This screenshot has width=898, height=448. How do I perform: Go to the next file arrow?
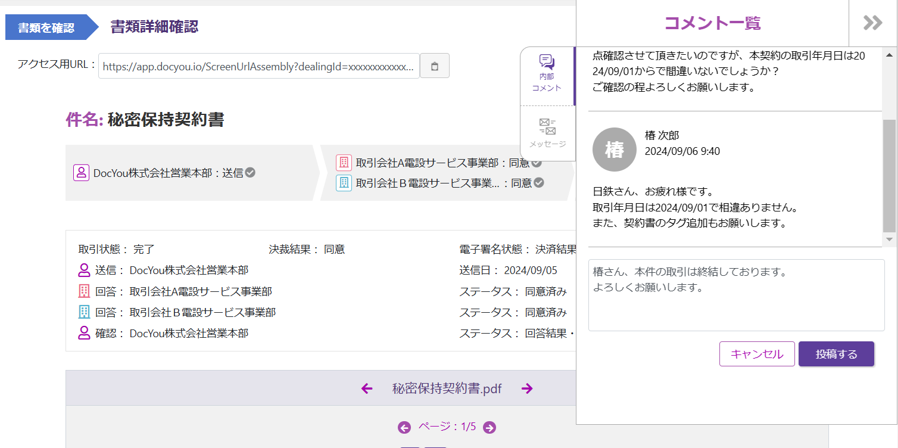(x=527, y=389)
